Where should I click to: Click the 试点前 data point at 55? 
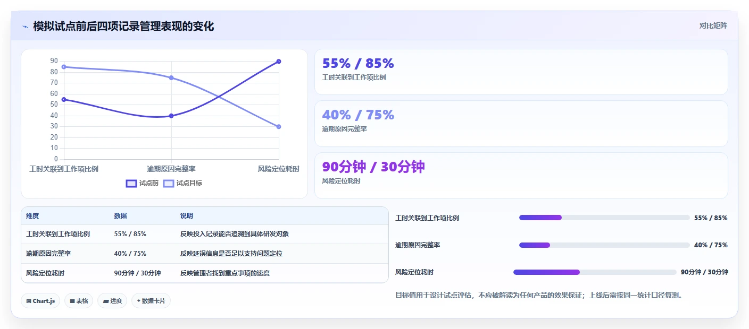pyautogui.click(x=64, y=99)
